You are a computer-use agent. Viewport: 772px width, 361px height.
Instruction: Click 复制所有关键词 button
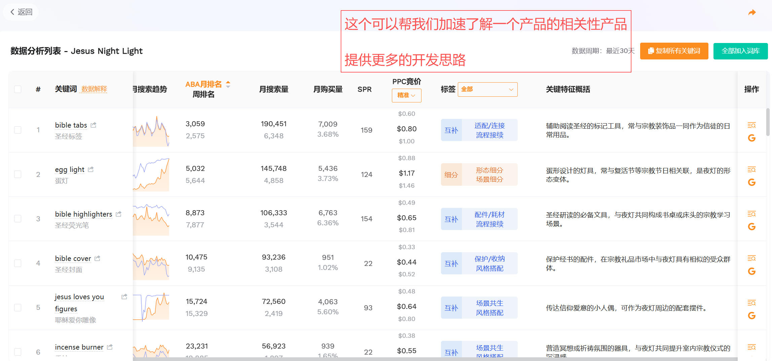point(674,51)
